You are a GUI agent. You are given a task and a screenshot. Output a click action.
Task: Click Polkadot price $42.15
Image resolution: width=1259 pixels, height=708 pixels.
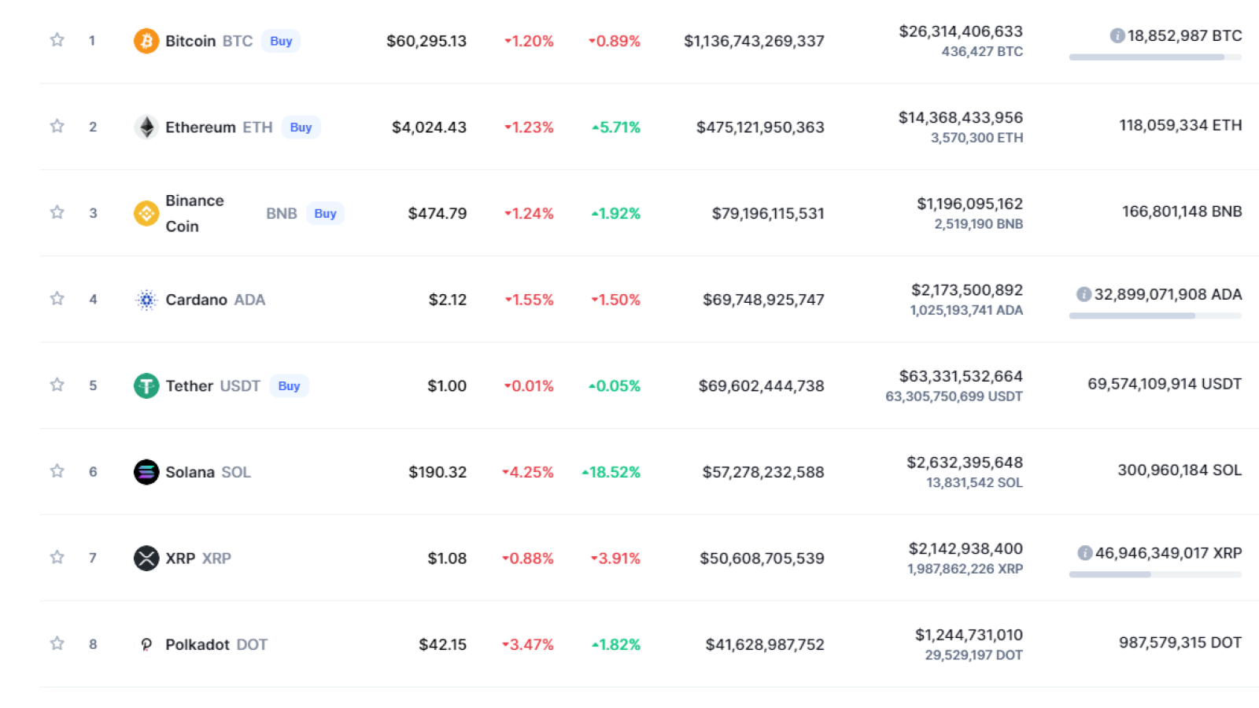442,645
